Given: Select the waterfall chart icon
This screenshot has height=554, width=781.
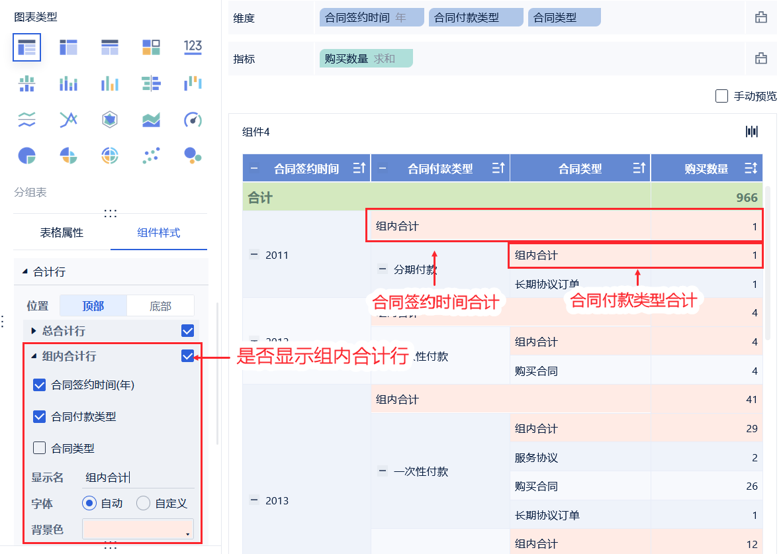Looking at the screenshot, I should pyautogui.click(x=193, y=83).
